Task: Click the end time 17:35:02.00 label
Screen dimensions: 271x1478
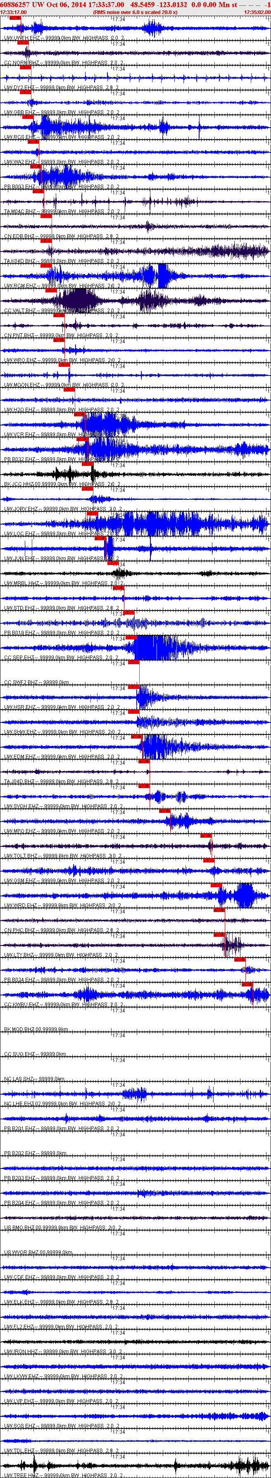Action: (x=257, y=12)
